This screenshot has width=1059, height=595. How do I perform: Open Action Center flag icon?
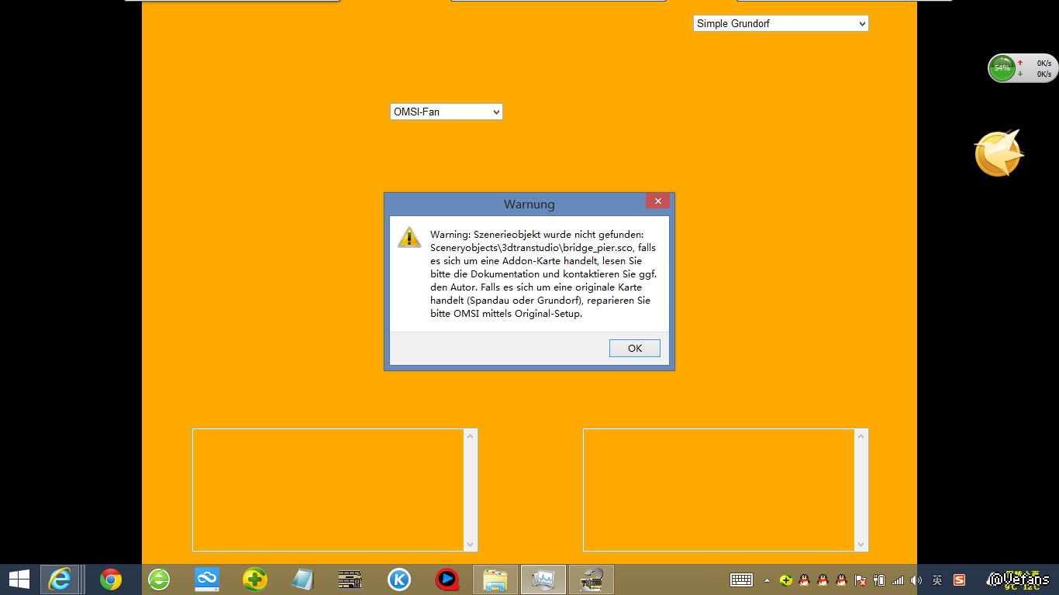click(x=861, y=580)
